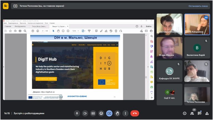Viewport: 213px width, 120px height.
Task: Toggle closed captions in the meeting
Action: (x=93, y=113)
